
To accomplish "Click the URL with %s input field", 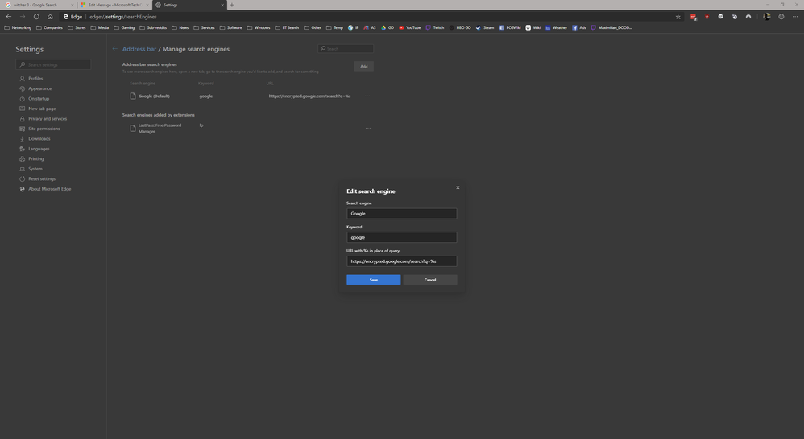I will click(x=401, y=261).
